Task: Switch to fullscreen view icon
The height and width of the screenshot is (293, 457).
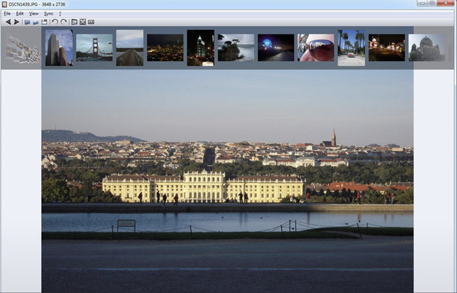Action: pyautogui.click(x=83, y=21)
